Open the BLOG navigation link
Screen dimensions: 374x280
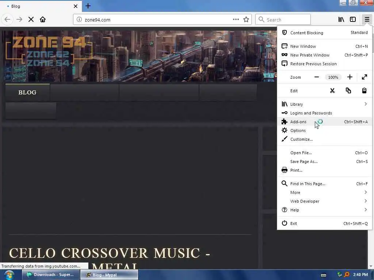(x=27, y=92)
